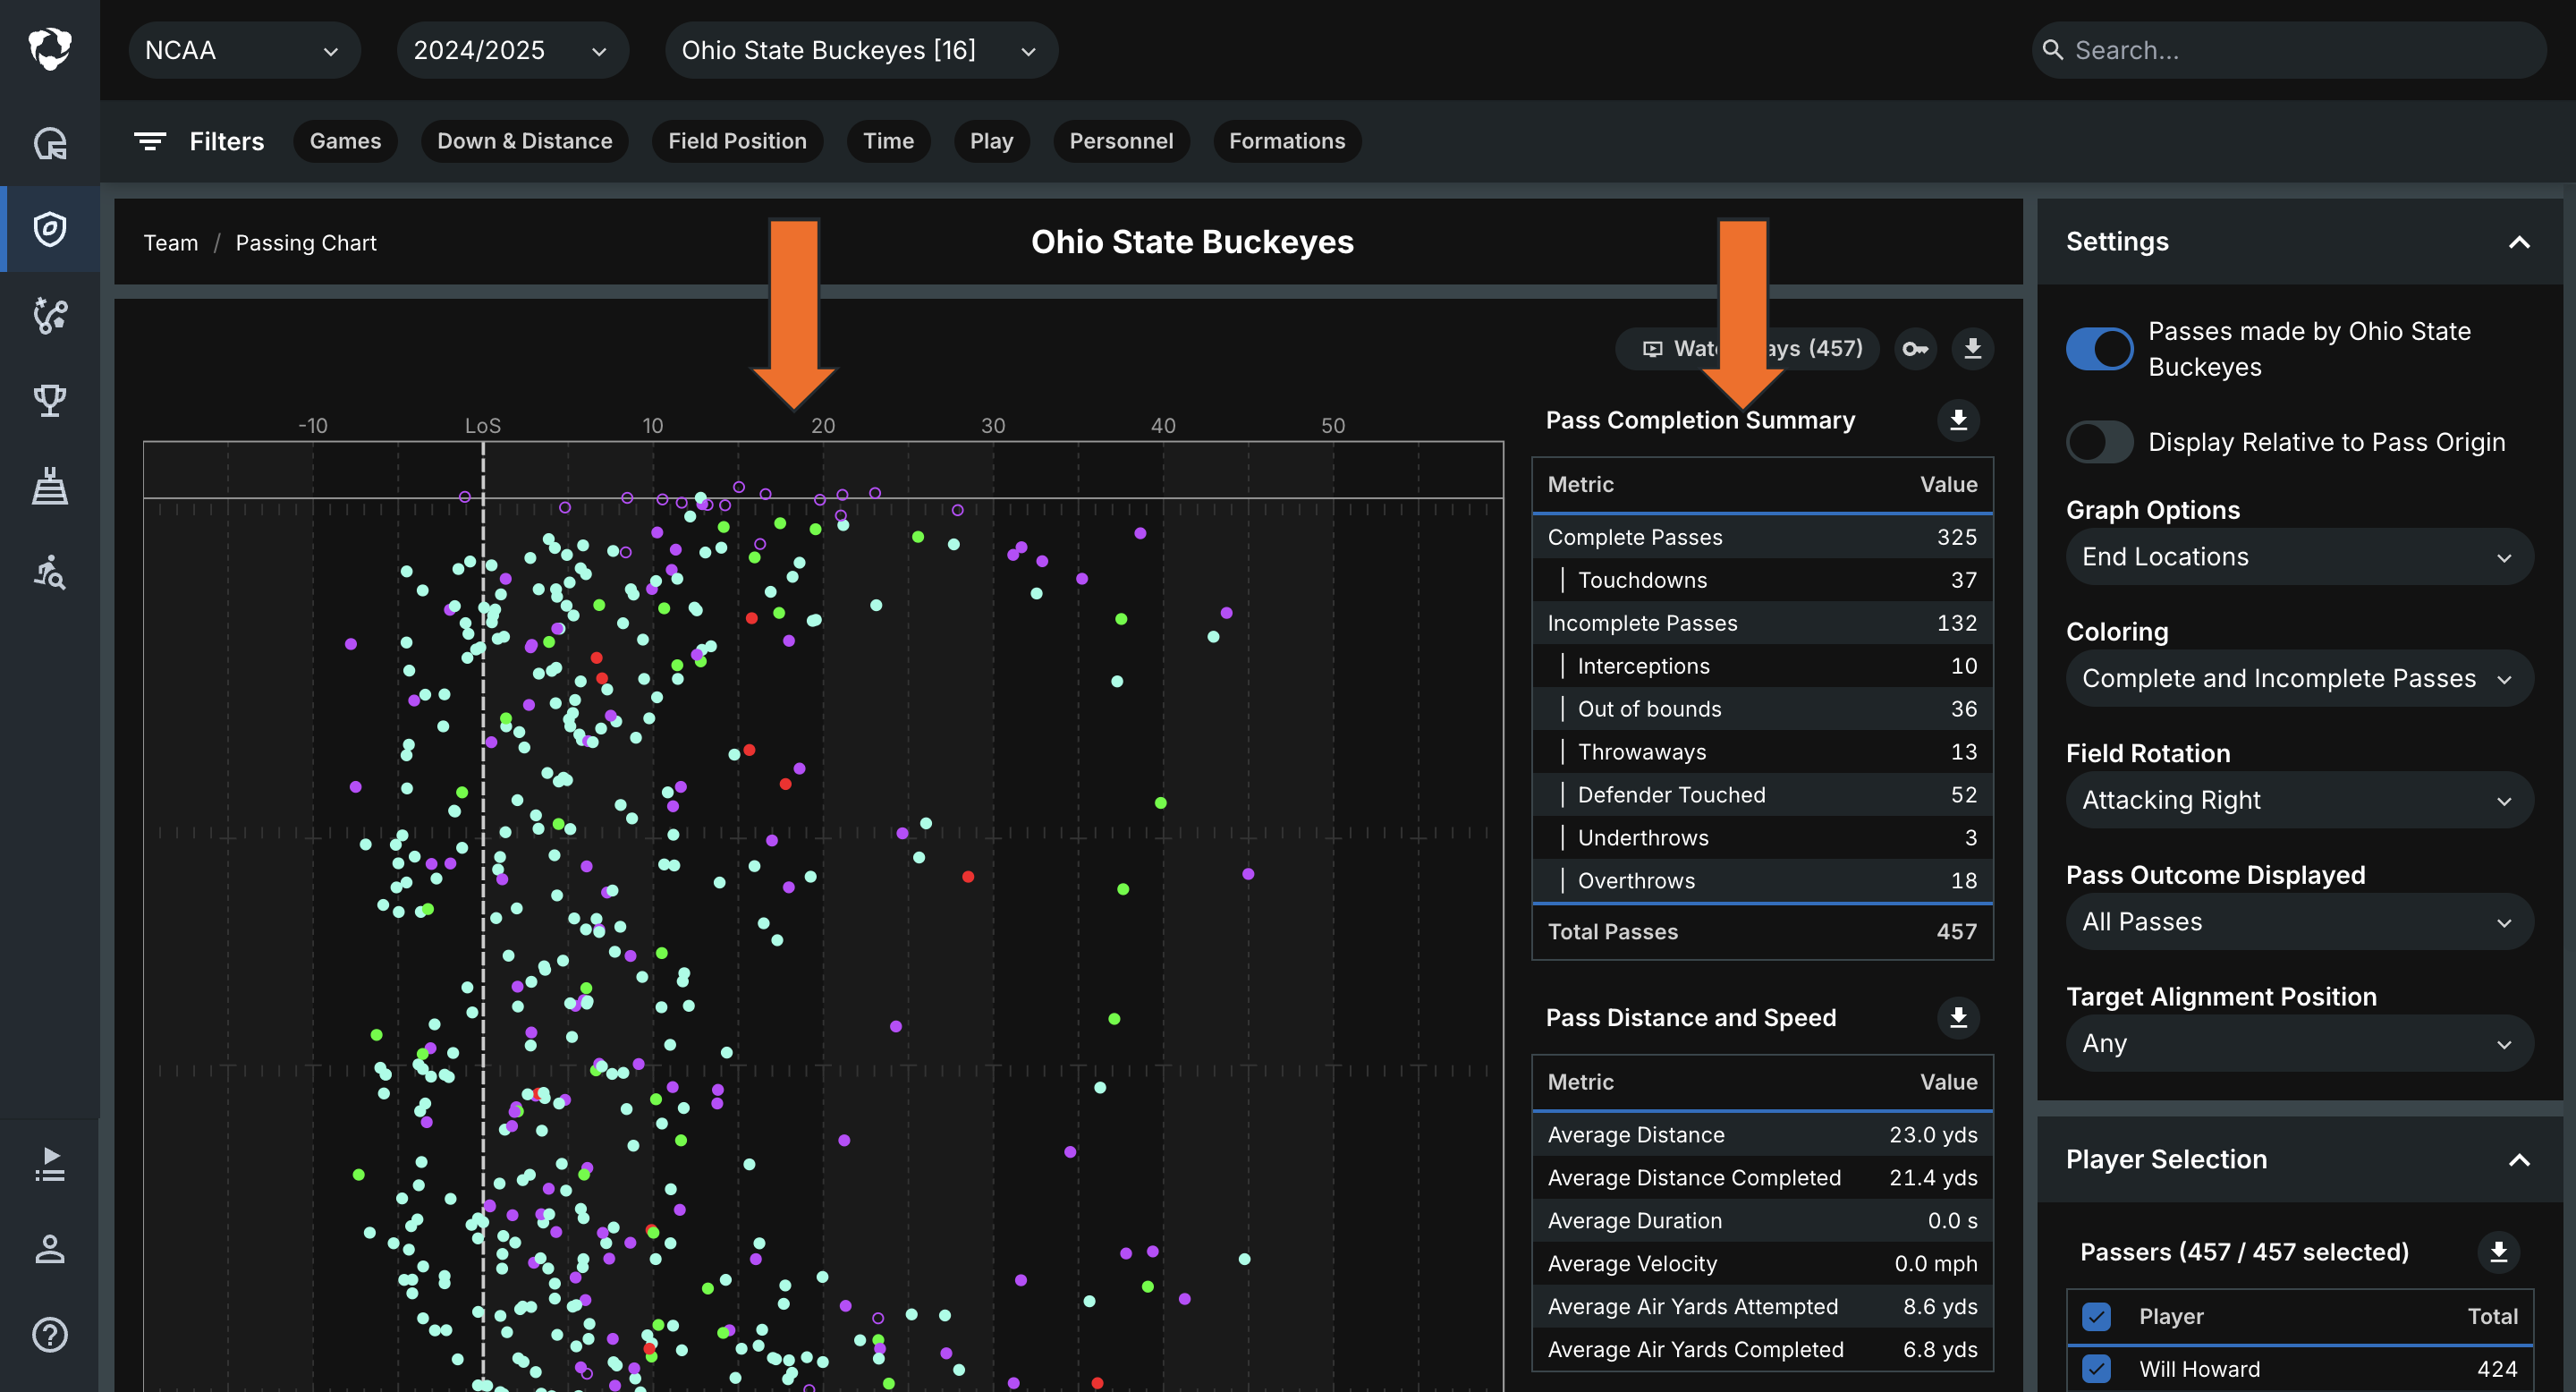Download the Pass Completion Summary table
This screenshot has height=1392, width=2576.
coord(1958,420)
